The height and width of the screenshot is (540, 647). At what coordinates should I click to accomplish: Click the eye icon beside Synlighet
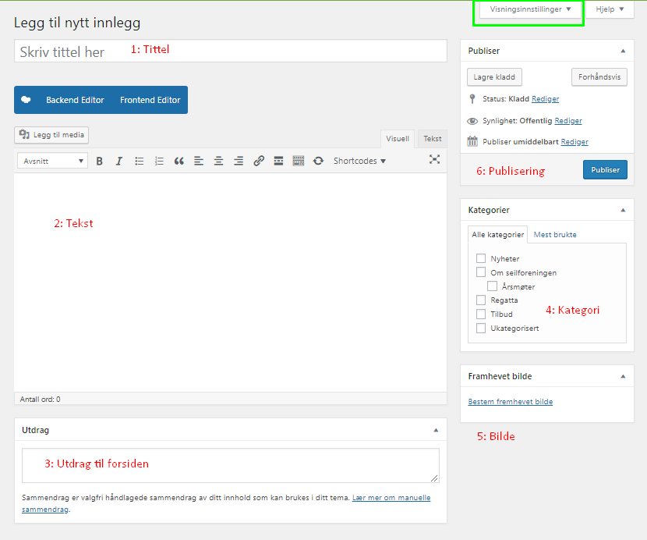(472, 121)
